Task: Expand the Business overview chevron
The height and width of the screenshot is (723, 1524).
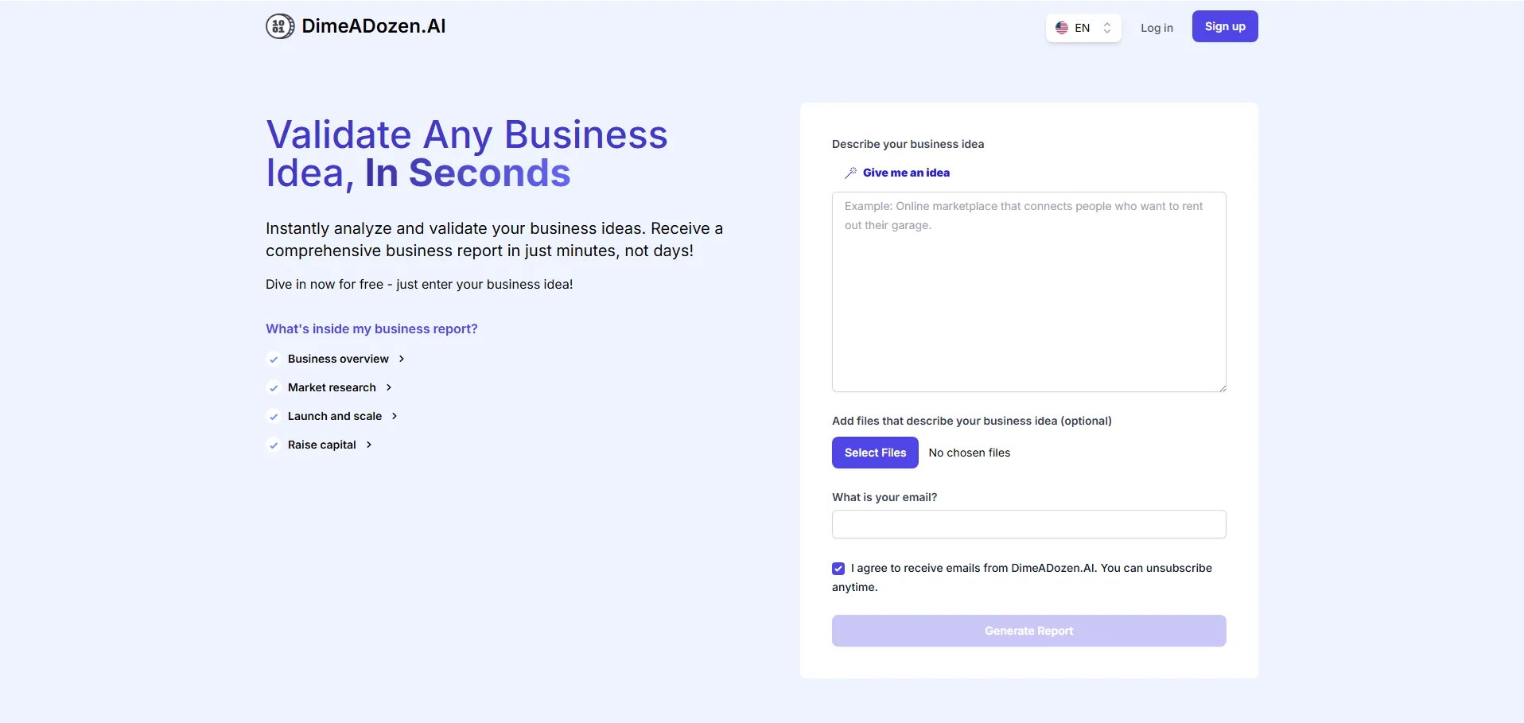Action: coord(402,359)
